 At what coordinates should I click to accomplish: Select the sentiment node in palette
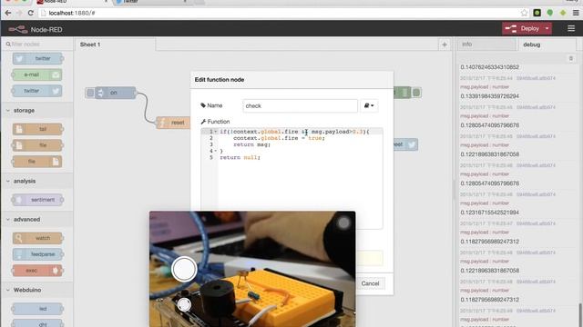tap(37, 200)
